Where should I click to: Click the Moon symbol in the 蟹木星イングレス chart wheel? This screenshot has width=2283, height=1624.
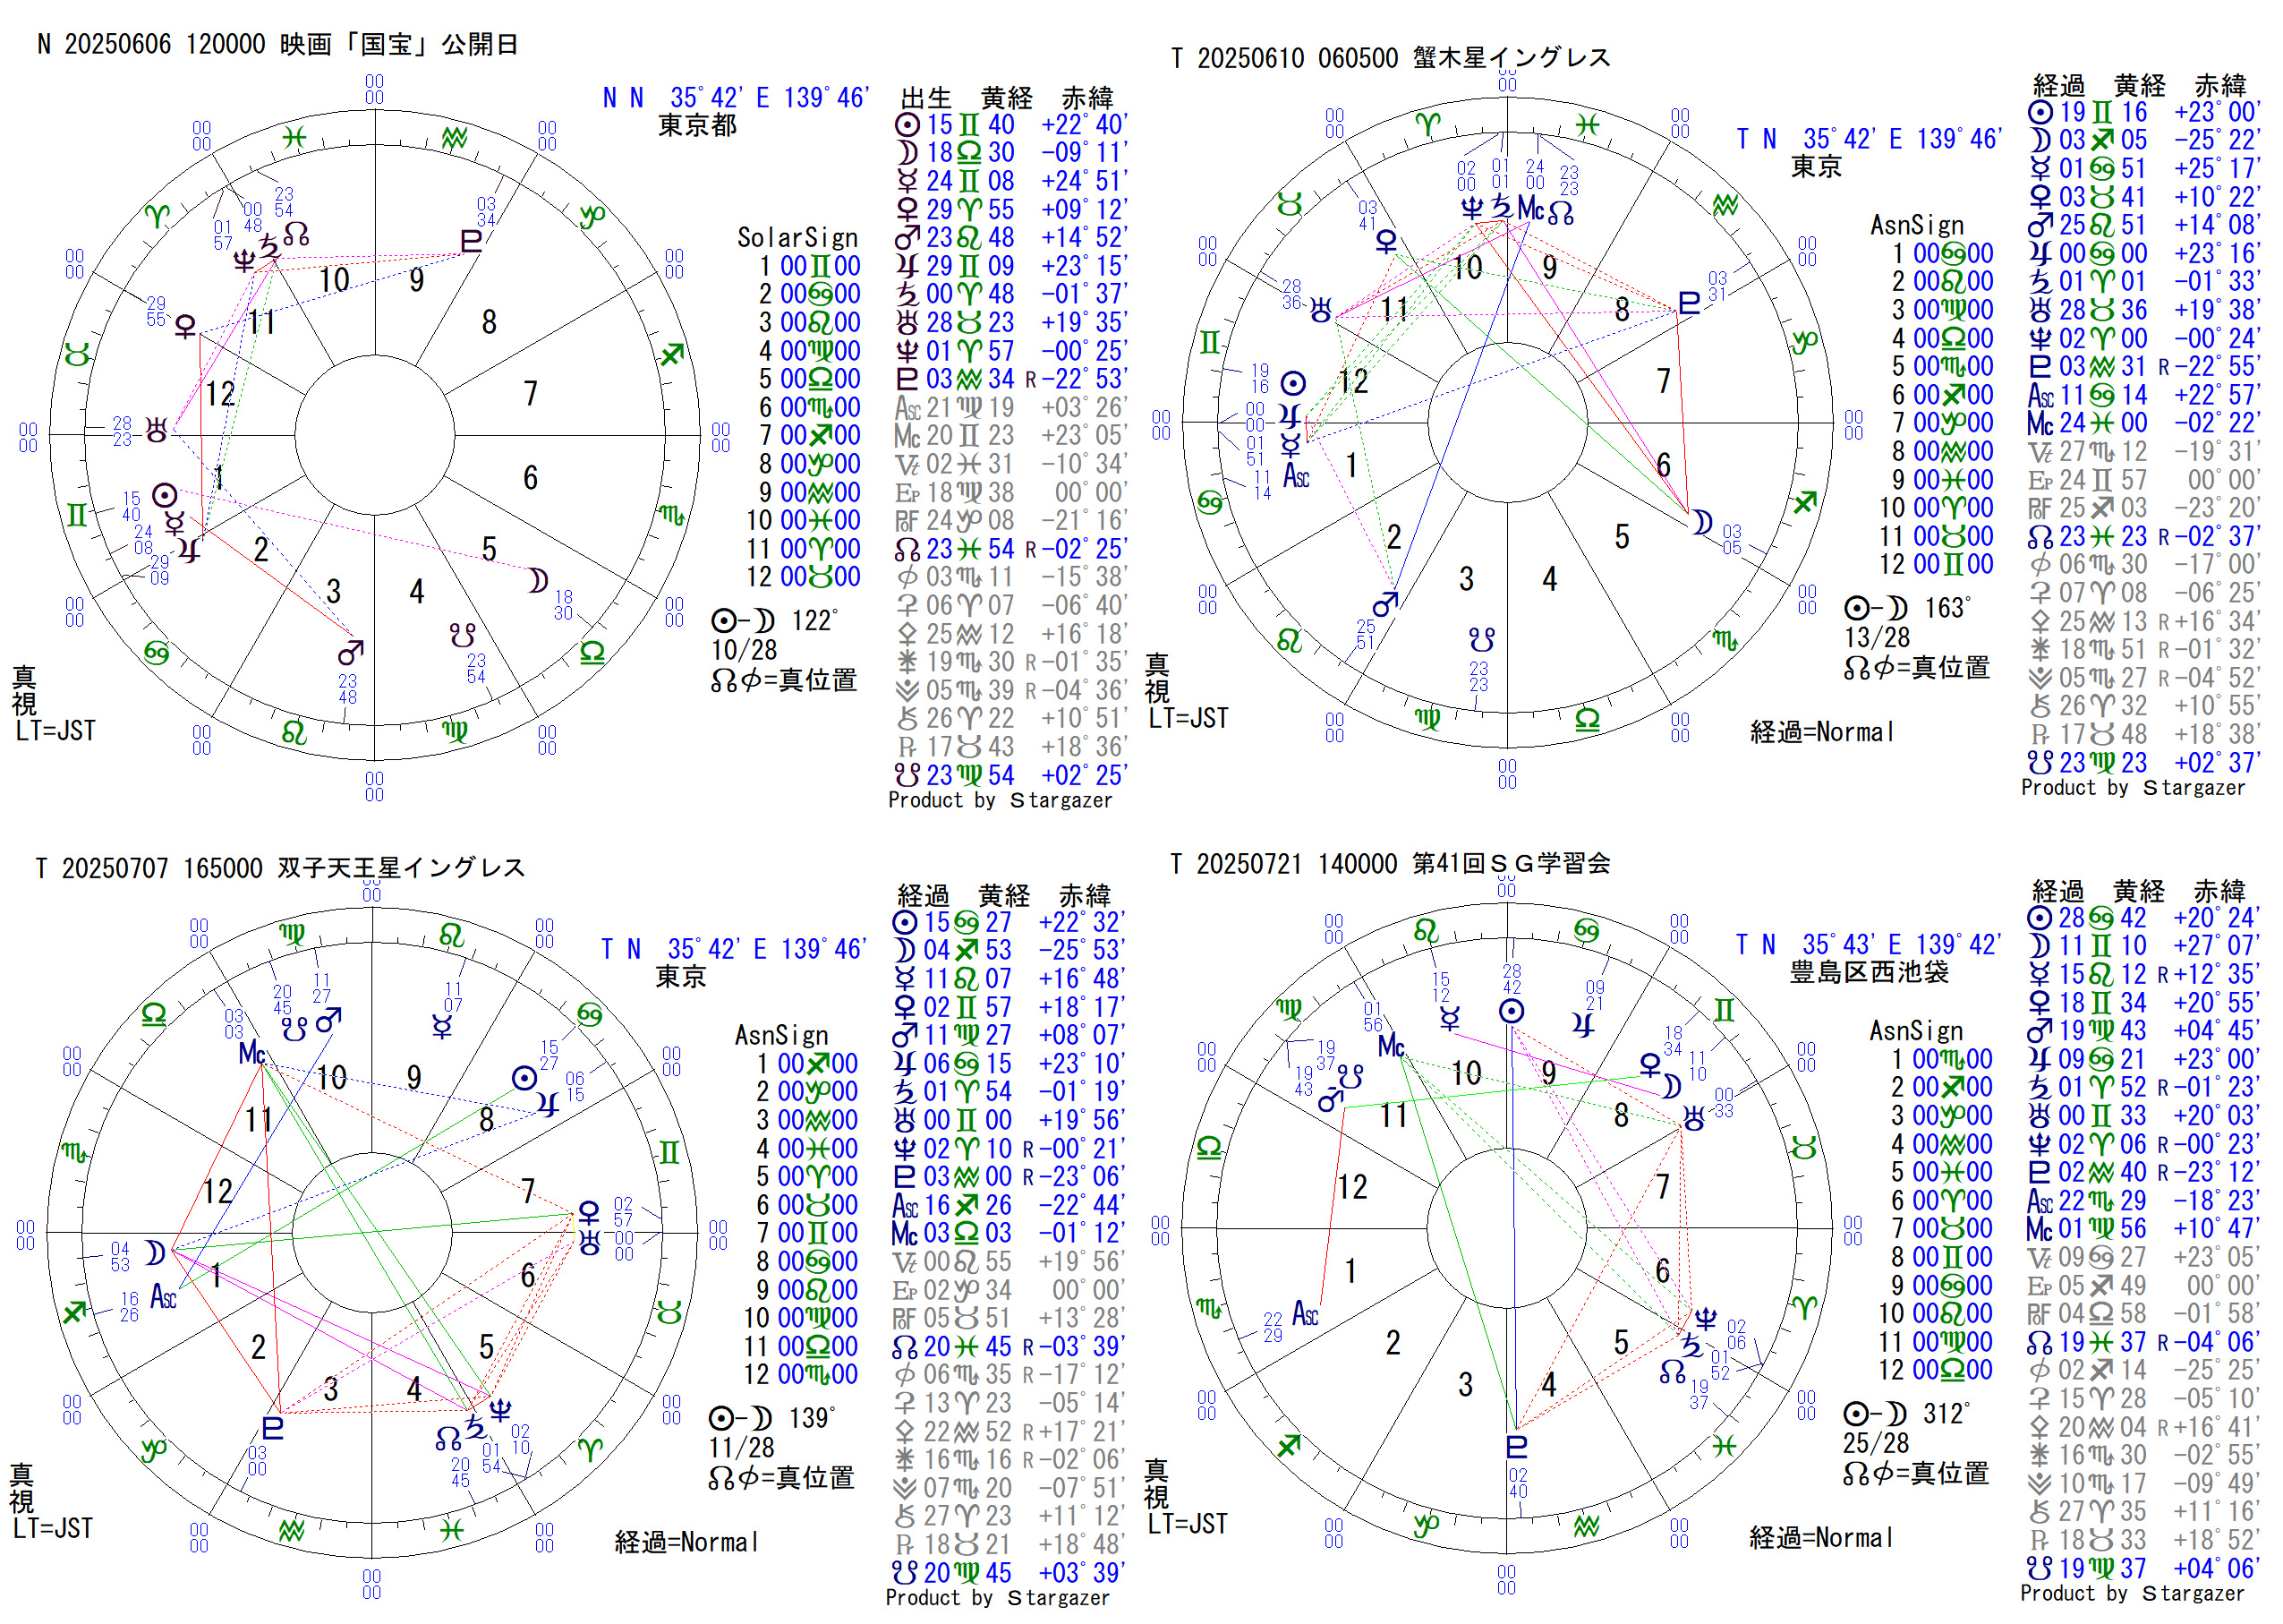(1701, 522)
